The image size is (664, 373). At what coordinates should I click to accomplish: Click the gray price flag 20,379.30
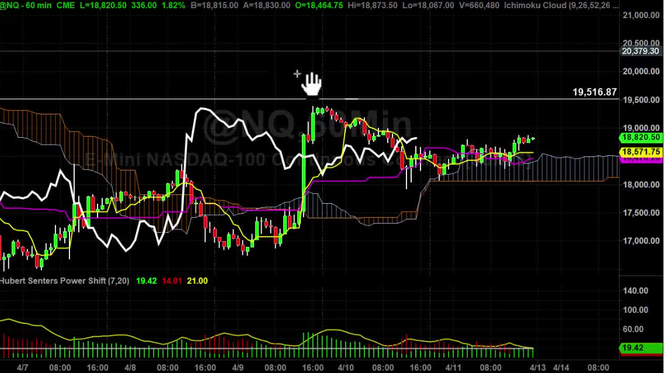pyautogui.click(x=639, y=53)
